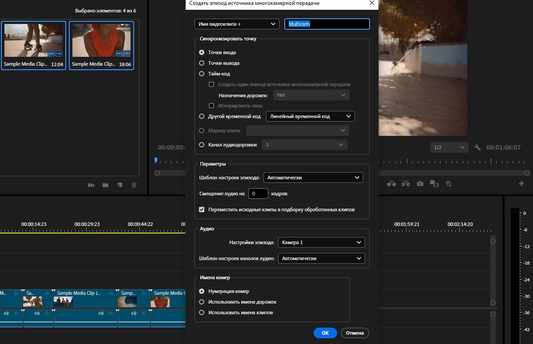
Task: Confirm the dialog with the ОК button
Action: click(x=325, y=333)
